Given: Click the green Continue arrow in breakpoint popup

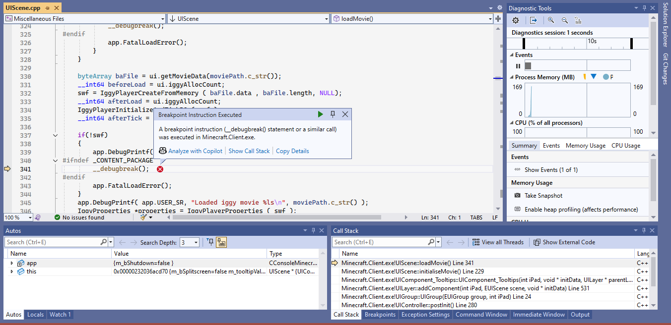Looking at the screenshot, I should [321, 114].
